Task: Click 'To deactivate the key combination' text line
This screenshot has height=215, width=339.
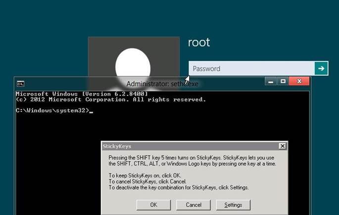Action: point(179,187)
